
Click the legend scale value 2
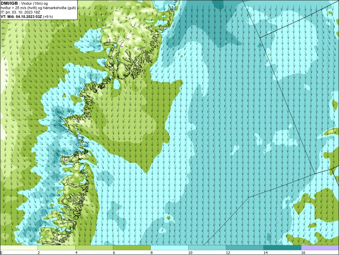pos(39,253)
